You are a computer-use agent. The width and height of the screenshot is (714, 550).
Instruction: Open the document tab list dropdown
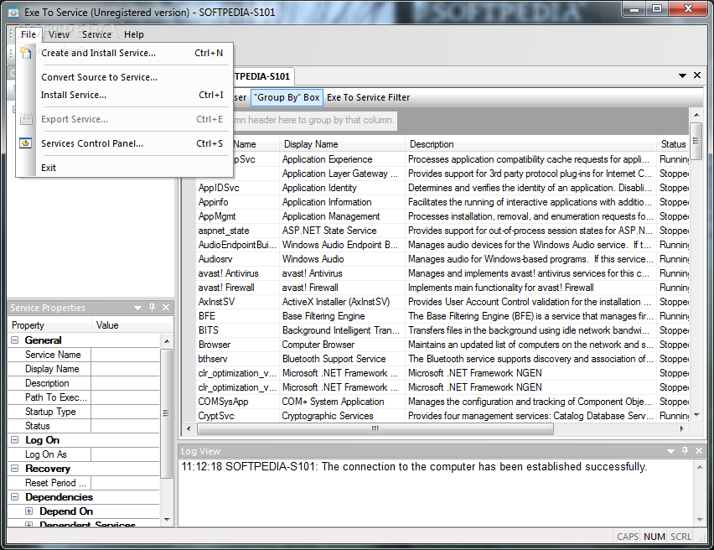click(683, 75)
